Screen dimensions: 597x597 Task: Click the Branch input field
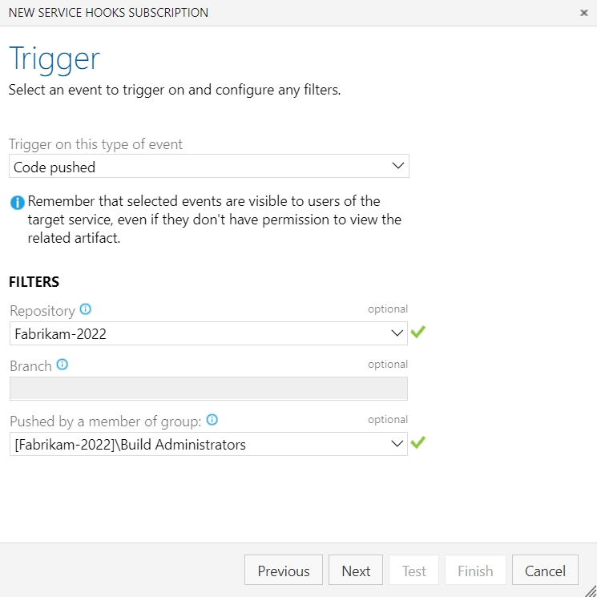(x=208, y=389)
